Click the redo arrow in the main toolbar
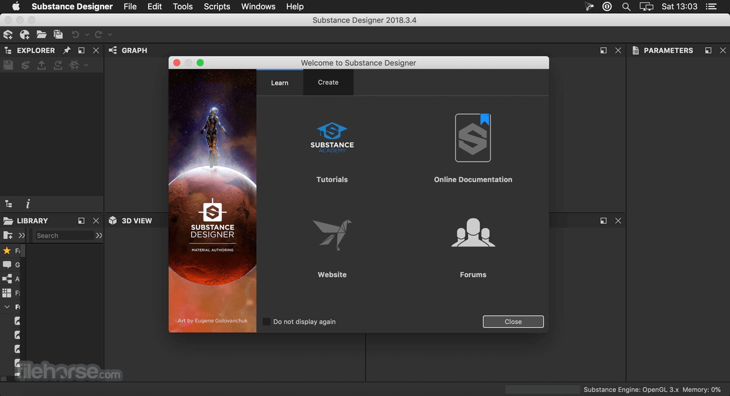Viewport: 730px width, 396px height. point(98,35)
